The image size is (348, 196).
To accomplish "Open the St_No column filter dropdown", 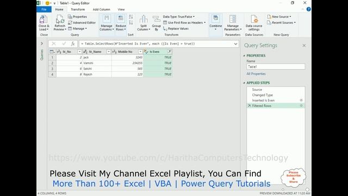I will pos(79,52).
